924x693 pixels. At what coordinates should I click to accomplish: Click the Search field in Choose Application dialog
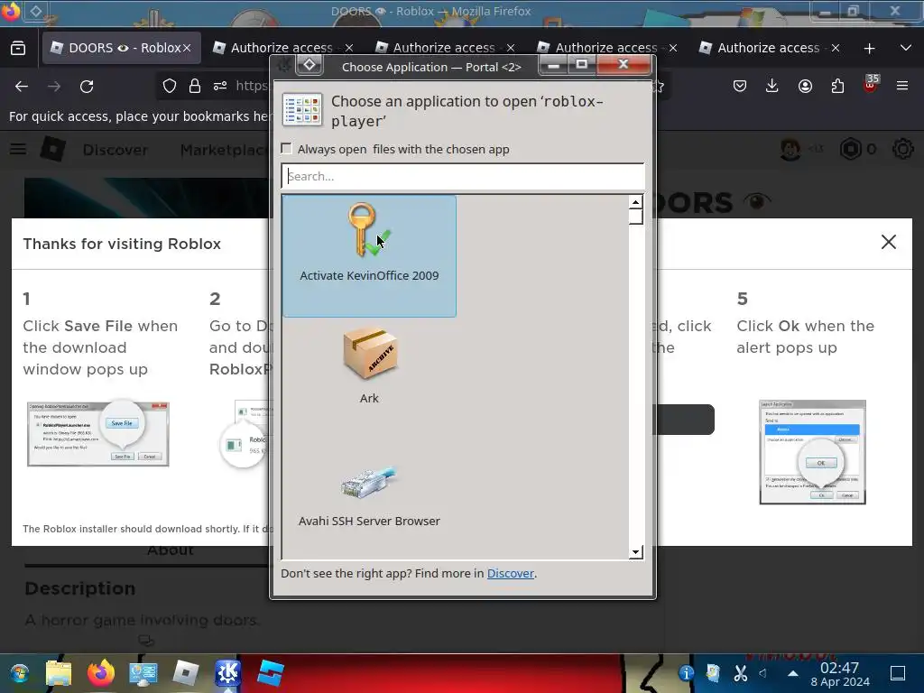coord(463,176)
